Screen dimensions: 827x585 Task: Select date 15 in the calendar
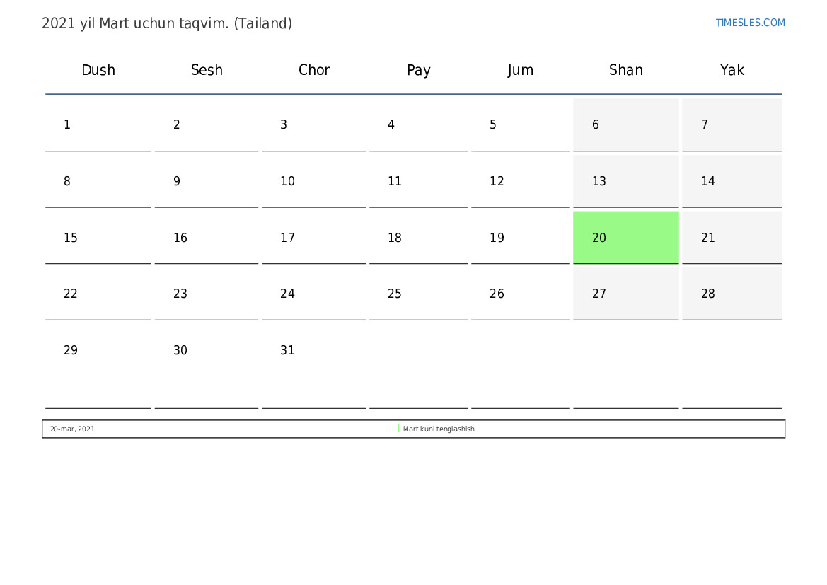[71, 238]
